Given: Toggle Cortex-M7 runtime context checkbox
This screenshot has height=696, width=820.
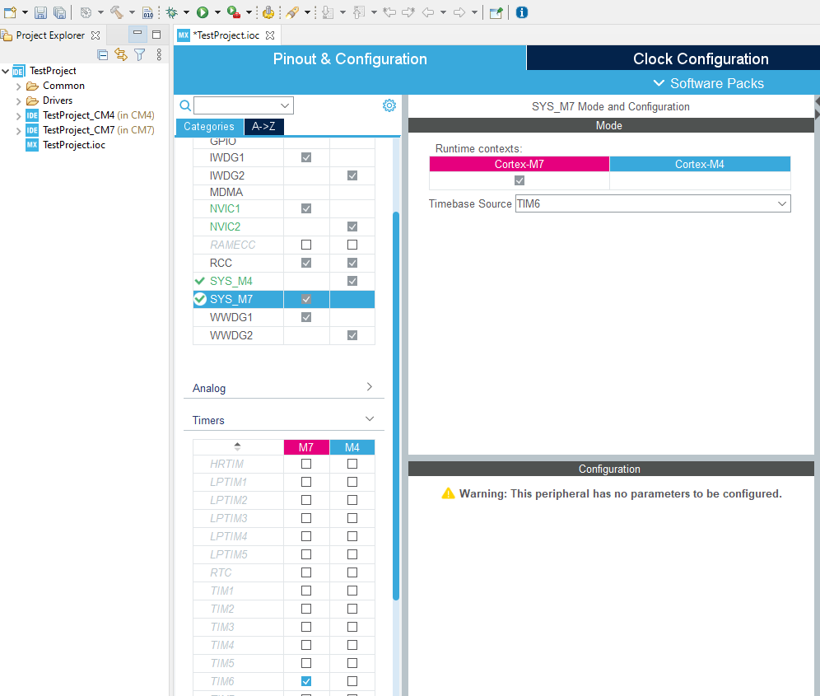Looking at the screenshot, I should 519,180.
